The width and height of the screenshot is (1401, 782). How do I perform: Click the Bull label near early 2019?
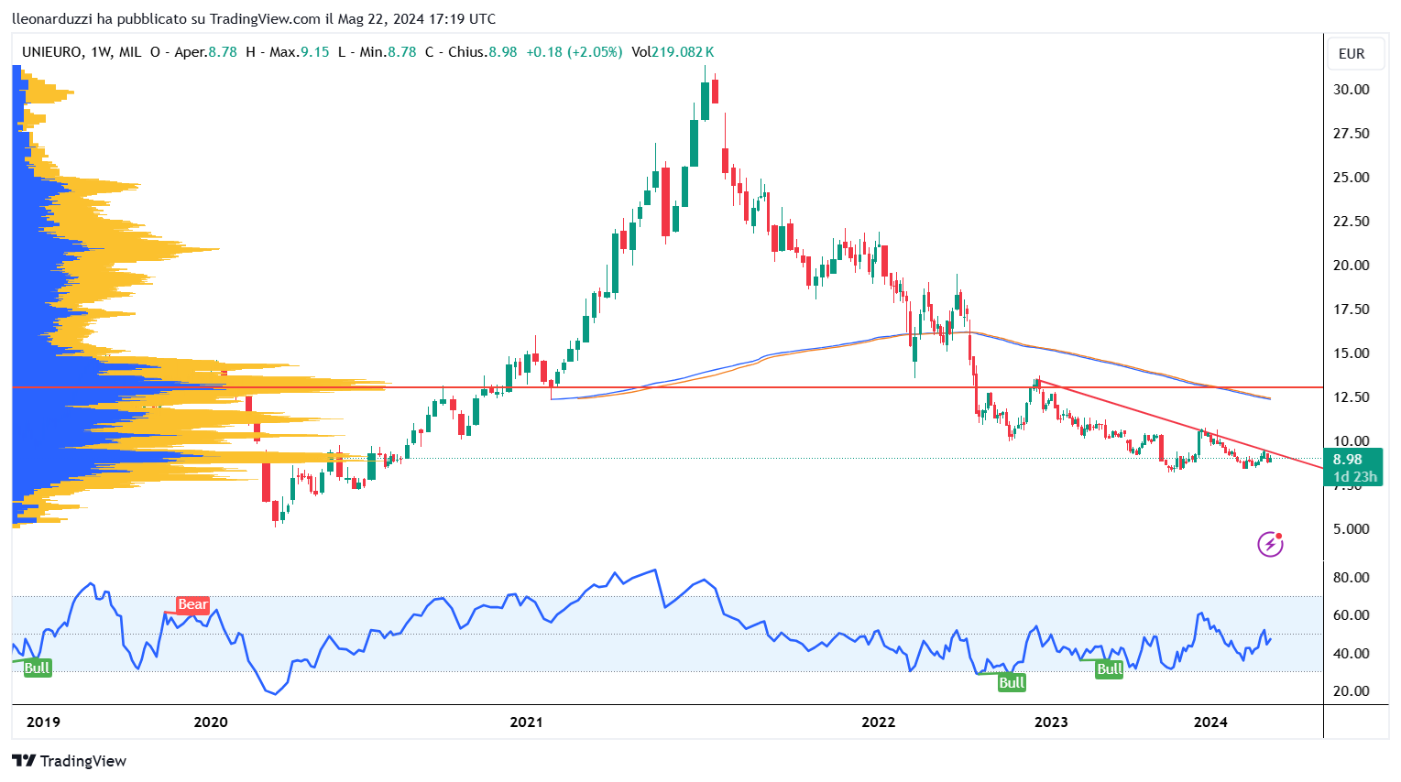[x=37, y=668]
